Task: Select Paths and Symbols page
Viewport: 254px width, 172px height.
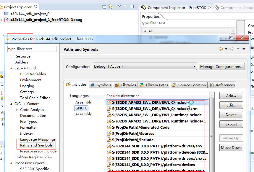Action: [36, 145]
